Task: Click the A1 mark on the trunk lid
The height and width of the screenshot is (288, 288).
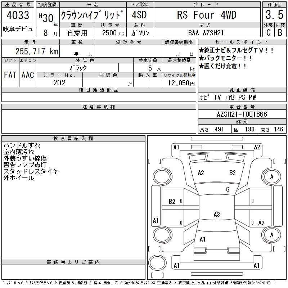Action: coord(202,239)
